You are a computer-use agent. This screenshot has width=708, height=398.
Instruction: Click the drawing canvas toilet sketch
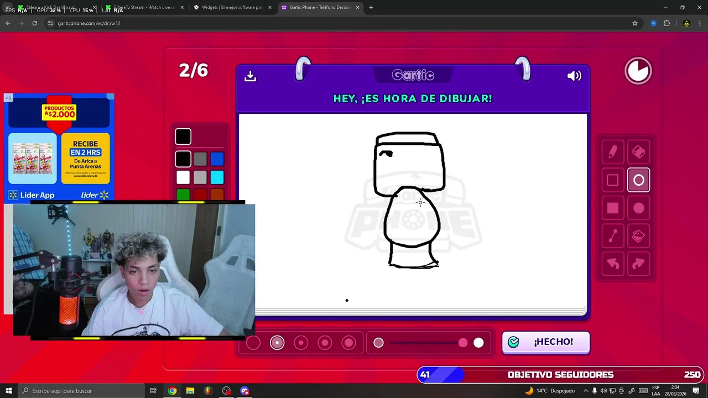tap(410, 201)
